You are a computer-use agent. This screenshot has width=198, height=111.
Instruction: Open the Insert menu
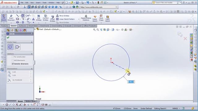38,2
